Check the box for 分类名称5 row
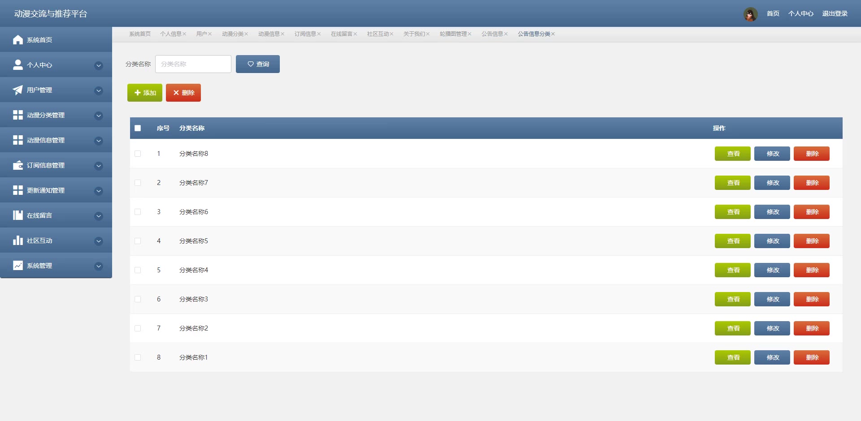Image resolution: width=861 pixels, height=421 pixels. click(138, 241)
